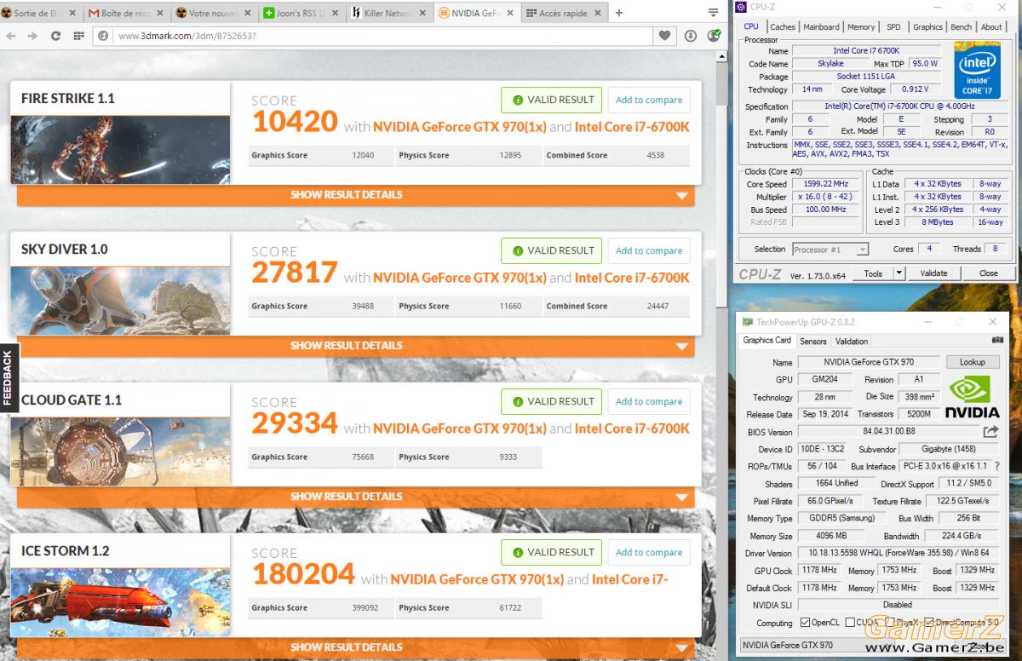This screenshot has width=1022, height=661.
Task: Click Fire Strike VALID RESULT button
Action: (551, 100)
